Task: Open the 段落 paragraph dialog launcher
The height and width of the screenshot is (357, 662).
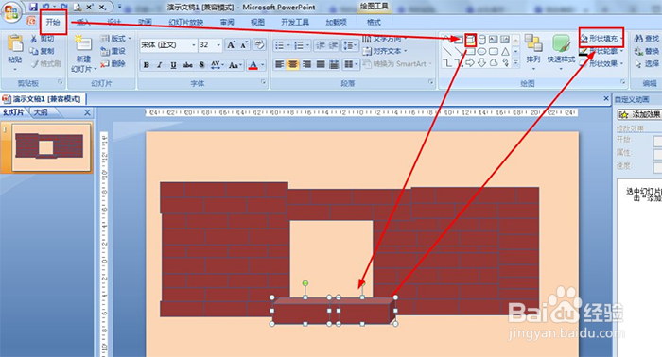Action: (431, 82)
